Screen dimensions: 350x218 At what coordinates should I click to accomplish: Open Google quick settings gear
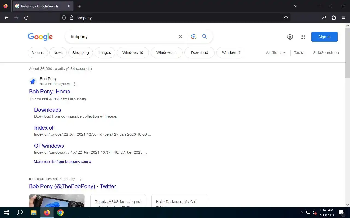(x=290, y=37)
